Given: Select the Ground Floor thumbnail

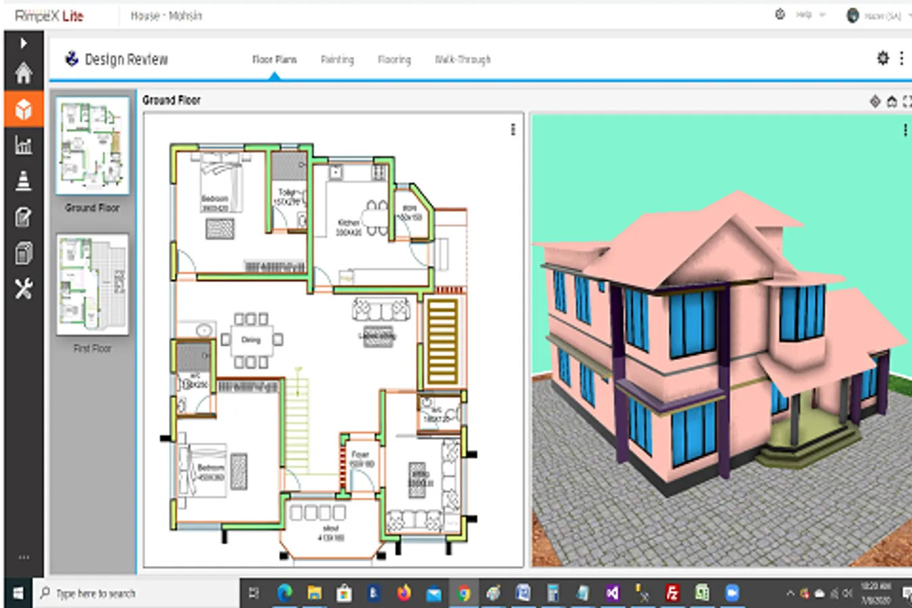Looking at the screenshot, I should (93, 146).
